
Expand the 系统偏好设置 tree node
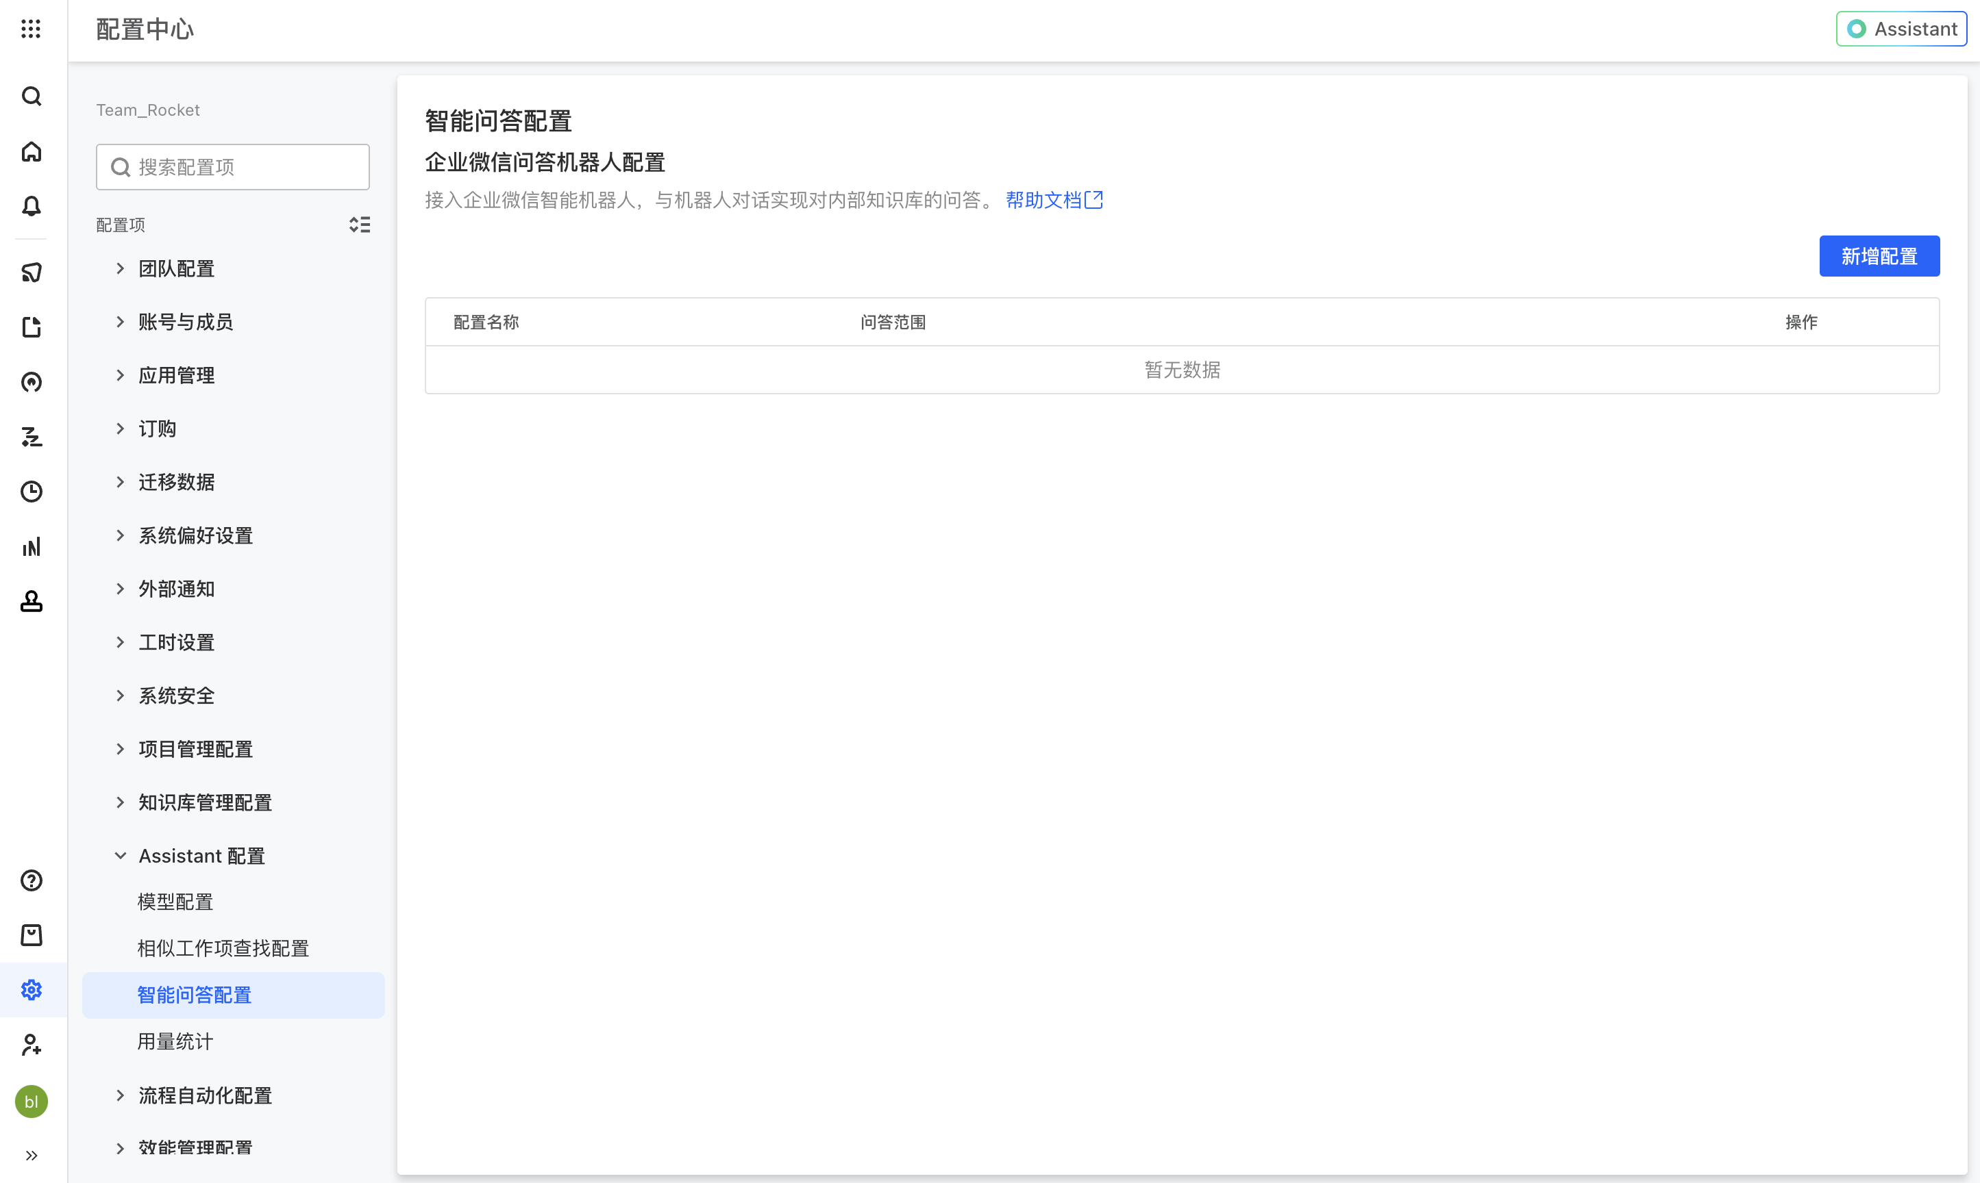(121, 535)
